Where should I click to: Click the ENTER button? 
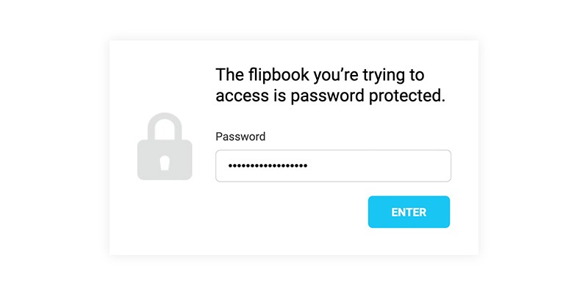(x=409, y=212)
